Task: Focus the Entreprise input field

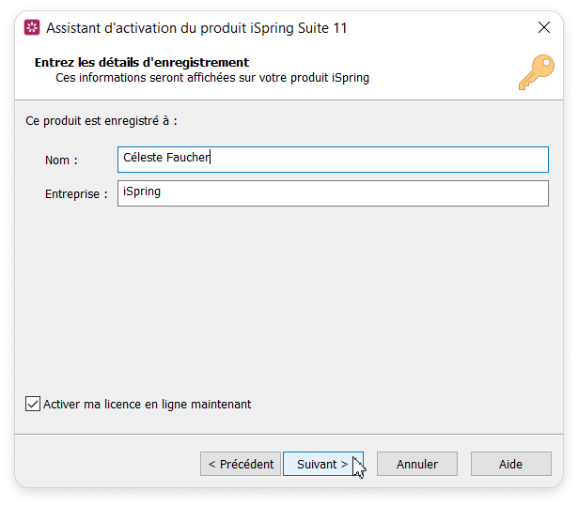Action: point(376,193)
